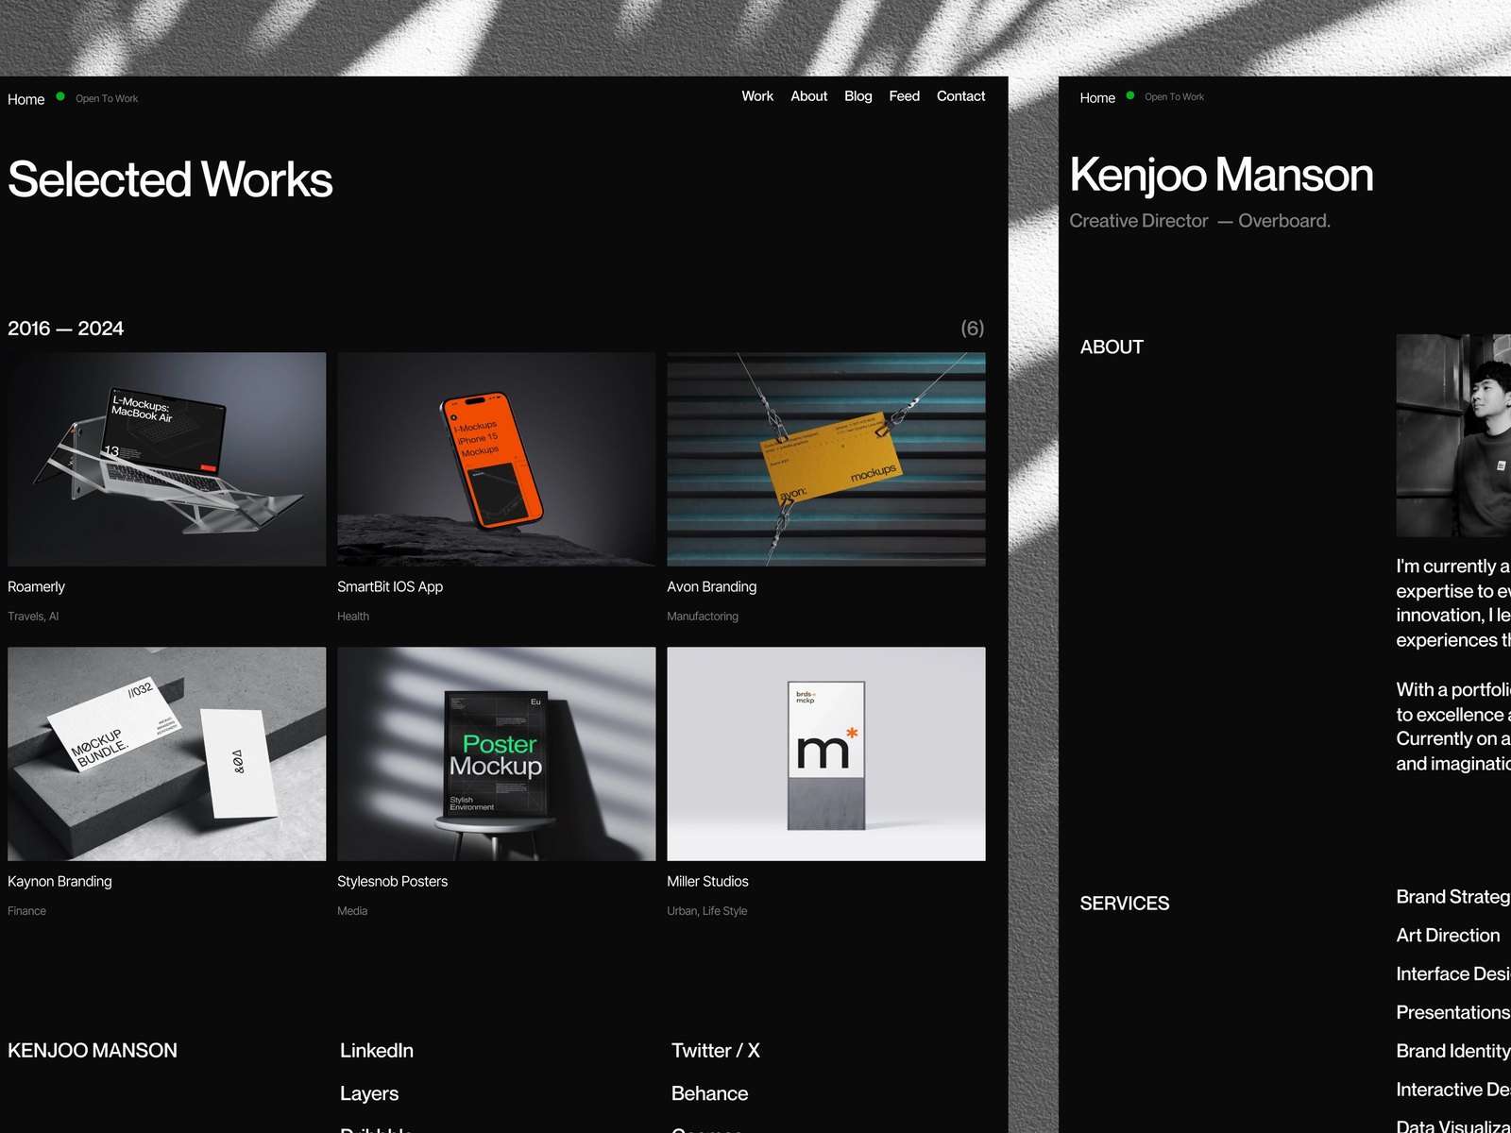
Task: Click the SmartBit IOS App title
Action: pos(390,586)
